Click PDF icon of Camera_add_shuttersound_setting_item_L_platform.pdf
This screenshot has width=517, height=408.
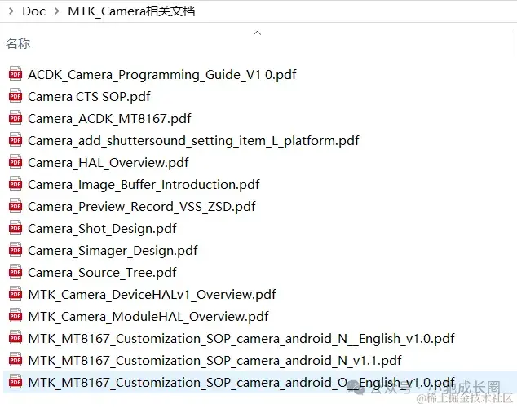15,140
